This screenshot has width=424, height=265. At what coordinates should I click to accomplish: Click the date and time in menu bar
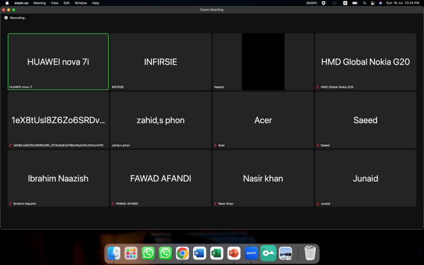click(x=402, y=3)
